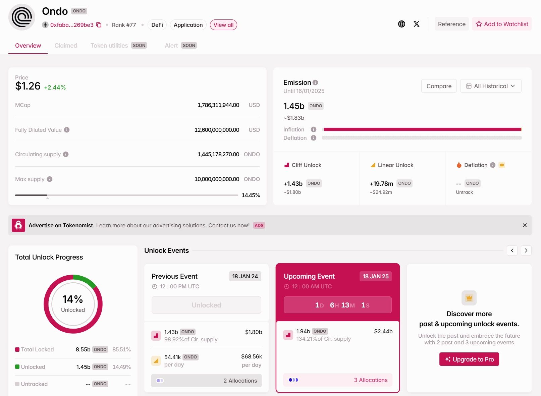Click the Circulating supply info icon

pyautogui.click(x=66, y=154)
